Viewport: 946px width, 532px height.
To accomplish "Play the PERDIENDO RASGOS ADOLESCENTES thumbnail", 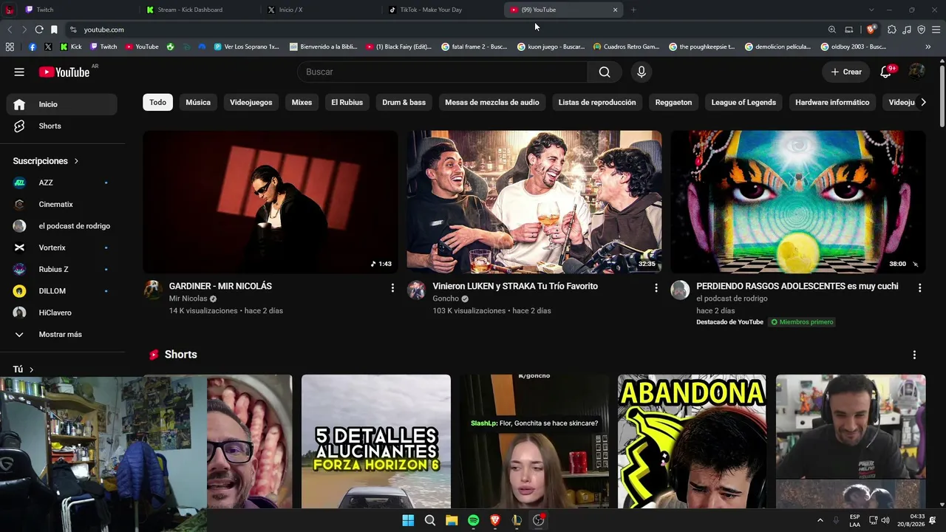I will (798, 202).
